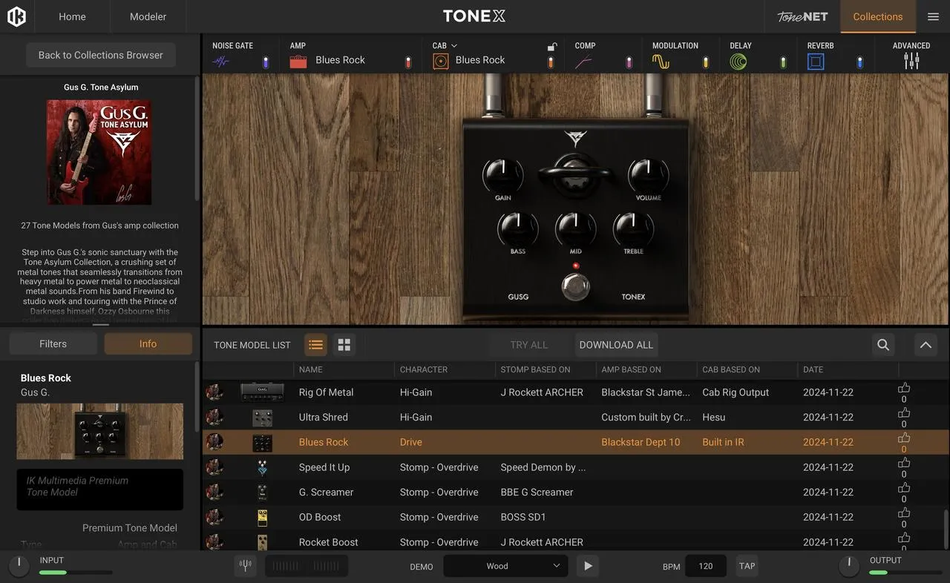Open the hamburger menu
The image size is (950, 583).
click(933, 16)
